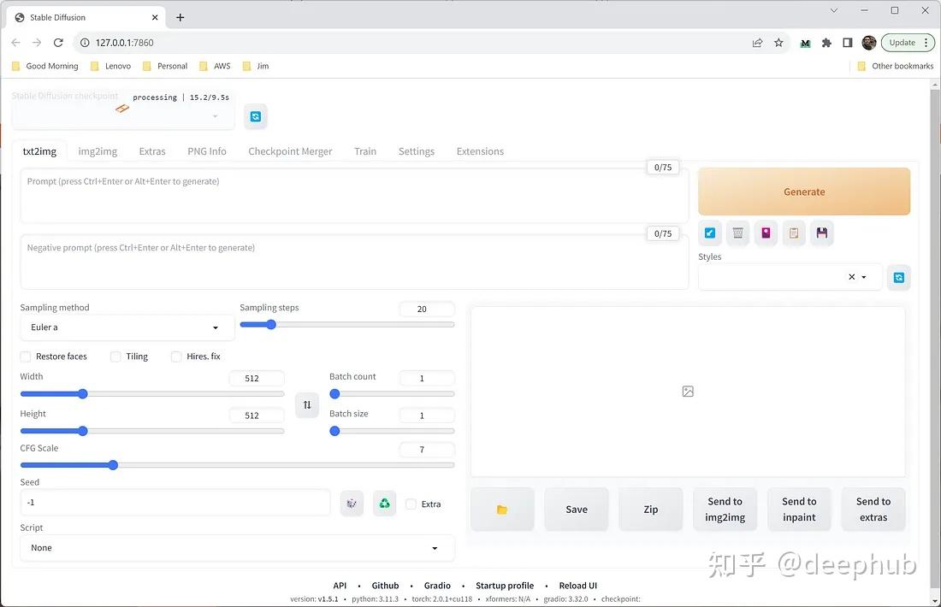Adjust the Sampling steps slider

point(346,325)
